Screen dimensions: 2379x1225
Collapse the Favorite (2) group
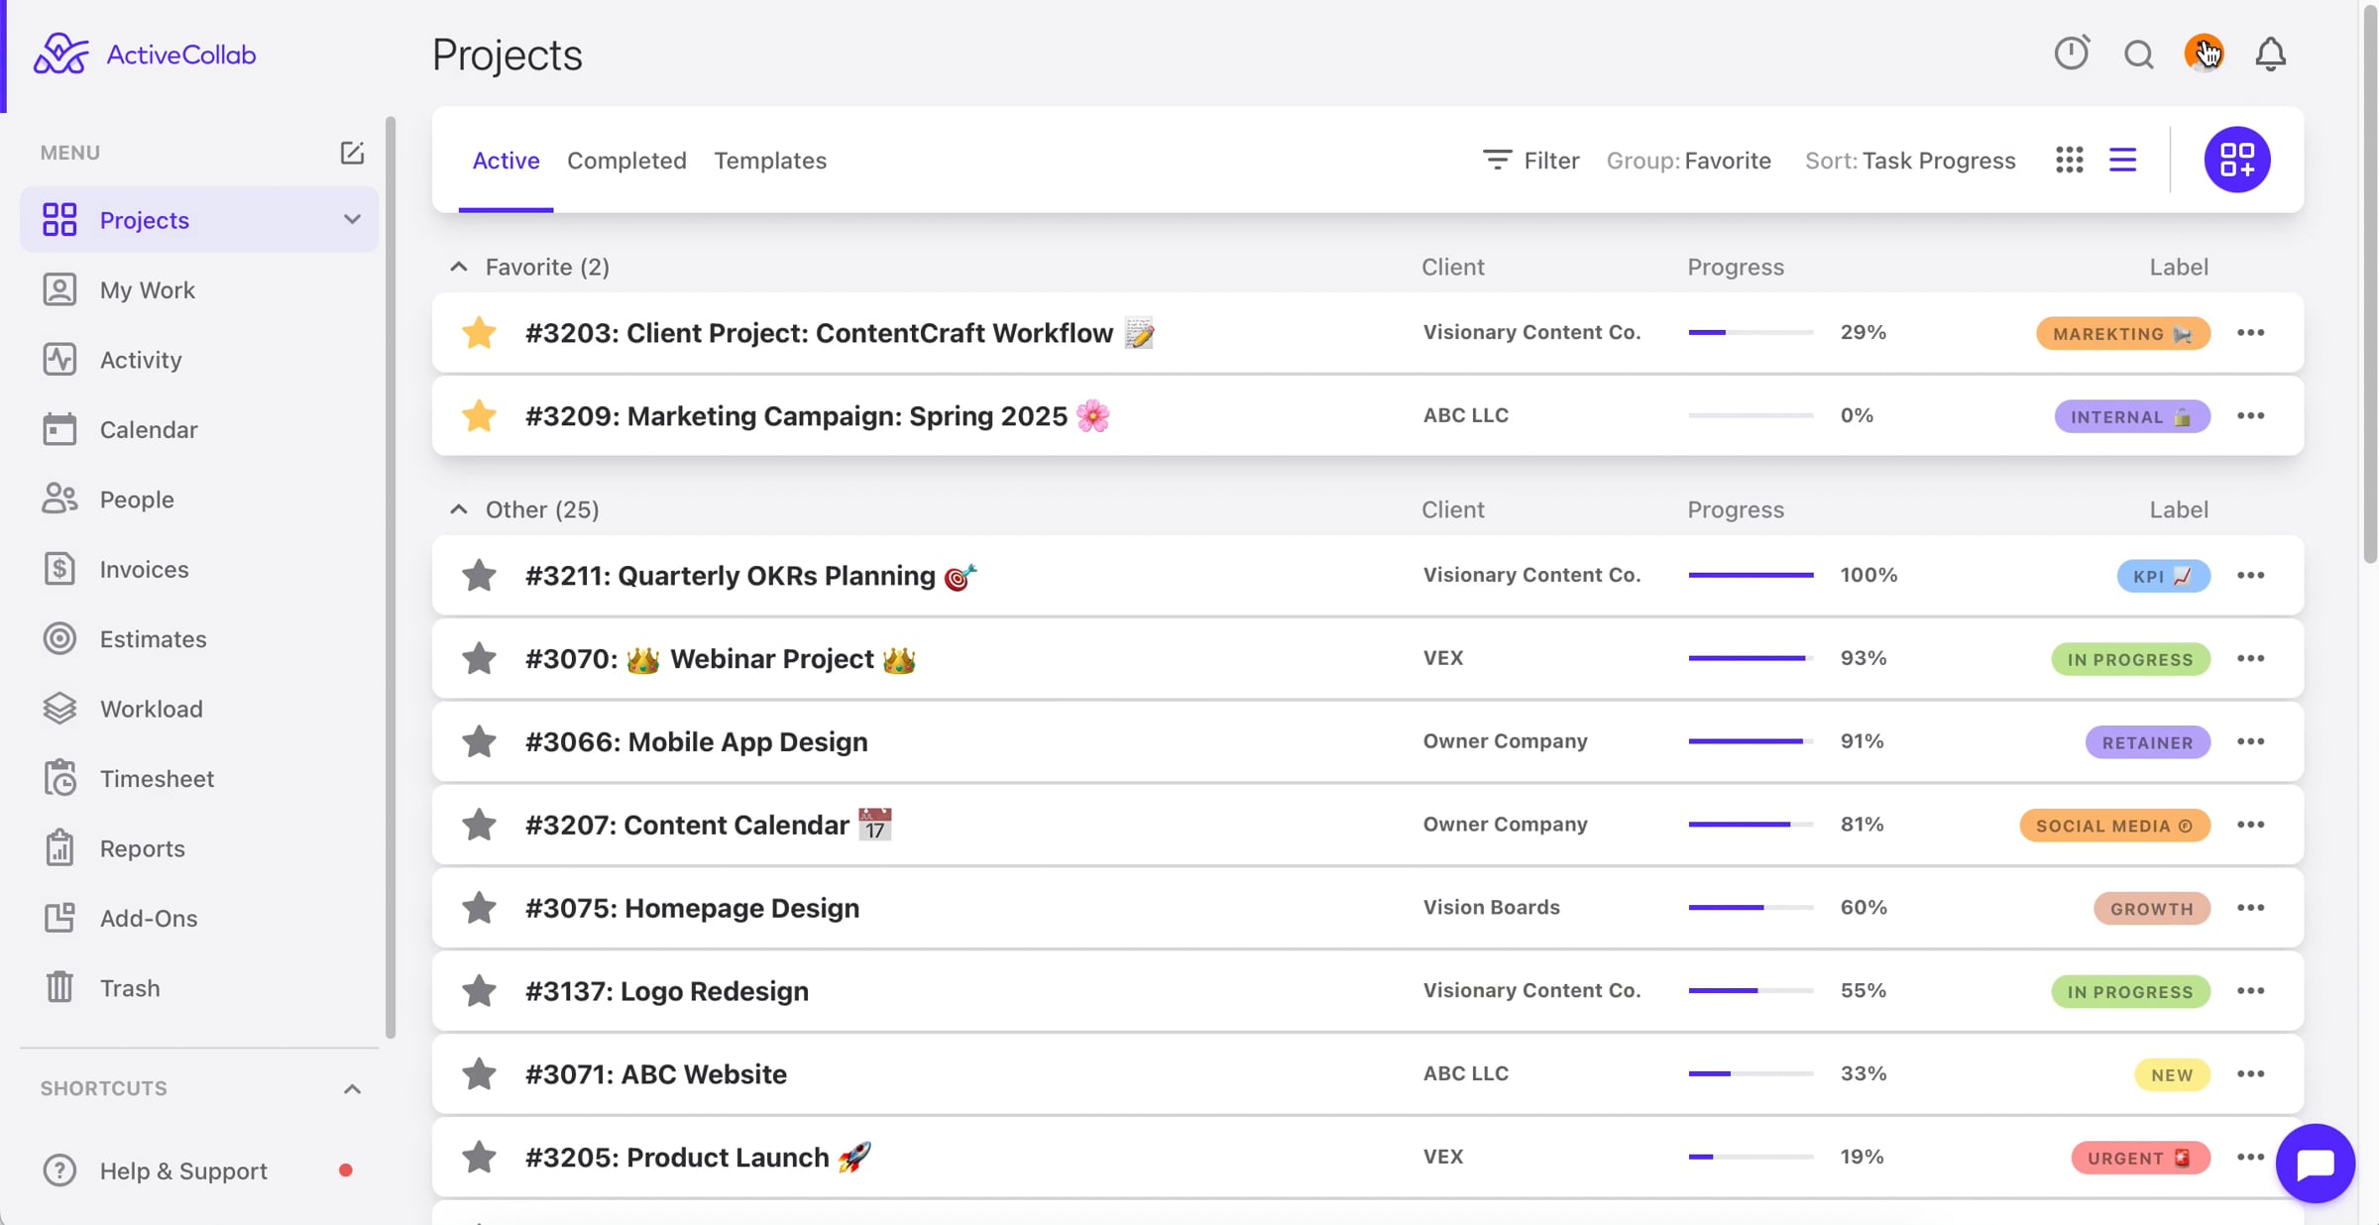pos(458,267)
